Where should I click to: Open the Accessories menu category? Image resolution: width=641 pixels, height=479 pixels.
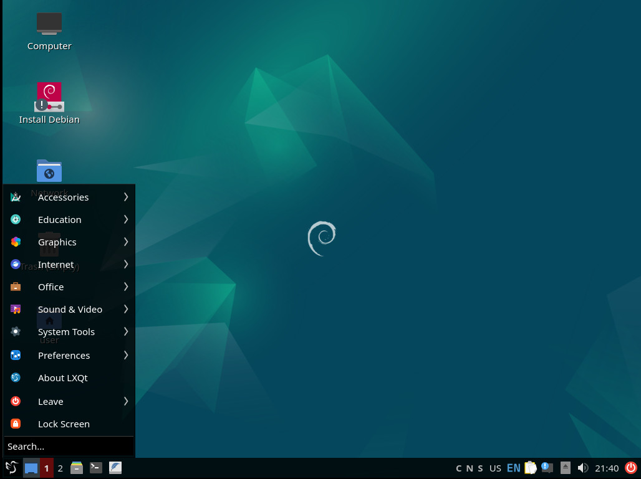pyautogui.click(x=69, y=197)
